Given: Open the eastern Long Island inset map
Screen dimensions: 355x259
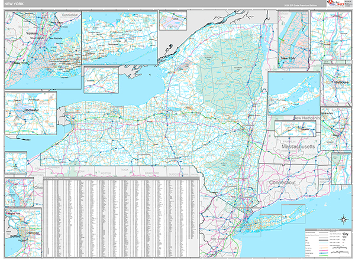Looking at the screenshot, I should click(294, 93).
